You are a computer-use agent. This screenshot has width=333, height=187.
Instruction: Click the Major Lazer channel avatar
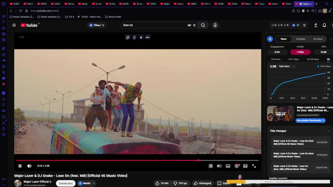pyautogui.click(x=18, y=183)
